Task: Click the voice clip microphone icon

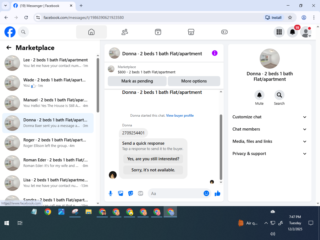Action: click(111, 193)
